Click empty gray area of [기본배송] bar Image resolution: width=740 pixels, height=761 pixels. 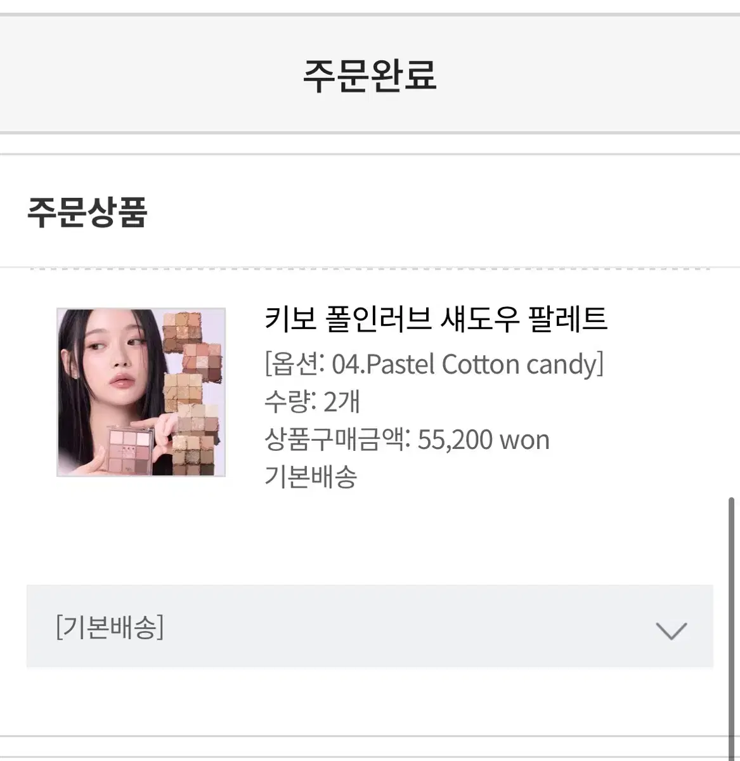[406, 627]
